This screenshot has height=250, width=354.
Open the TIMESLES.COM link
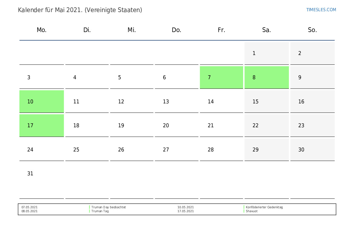tap(321, 10)
